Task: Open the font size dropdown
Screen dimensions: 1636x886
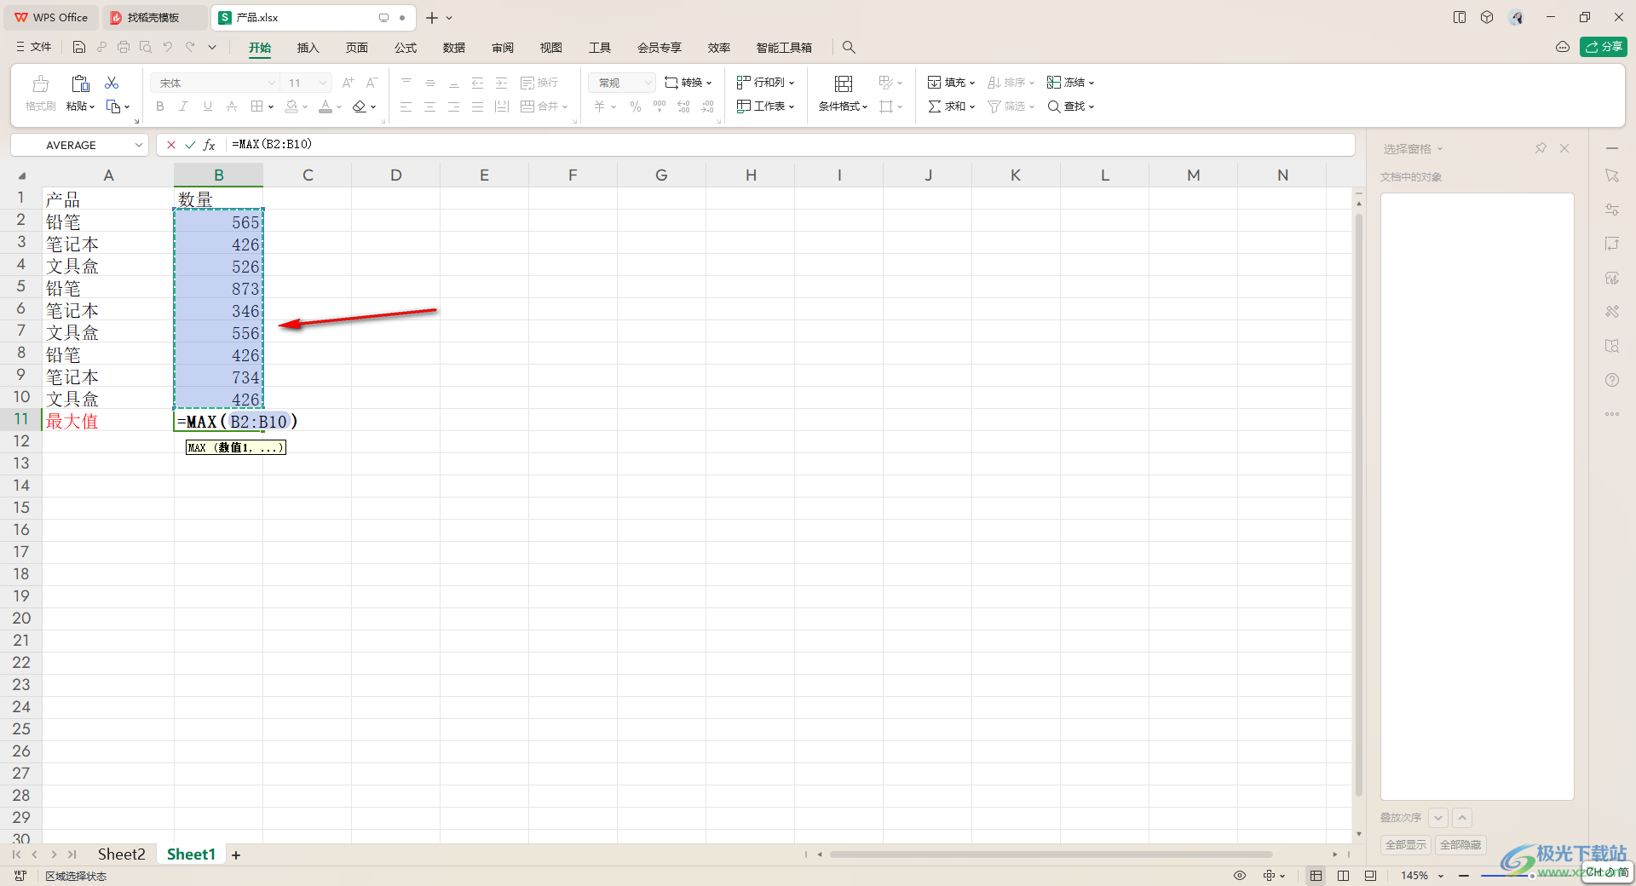Action: click(322, 83)
